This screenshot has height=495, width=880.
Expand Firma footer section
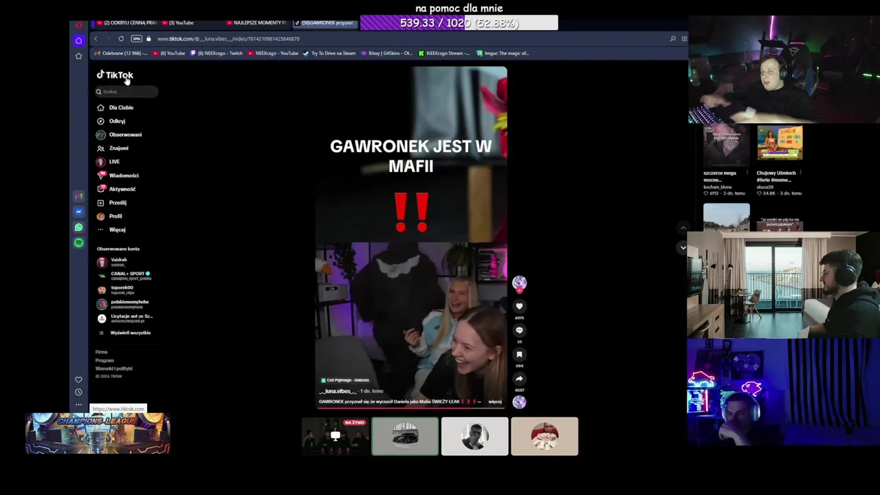click(x=102, y=352)
